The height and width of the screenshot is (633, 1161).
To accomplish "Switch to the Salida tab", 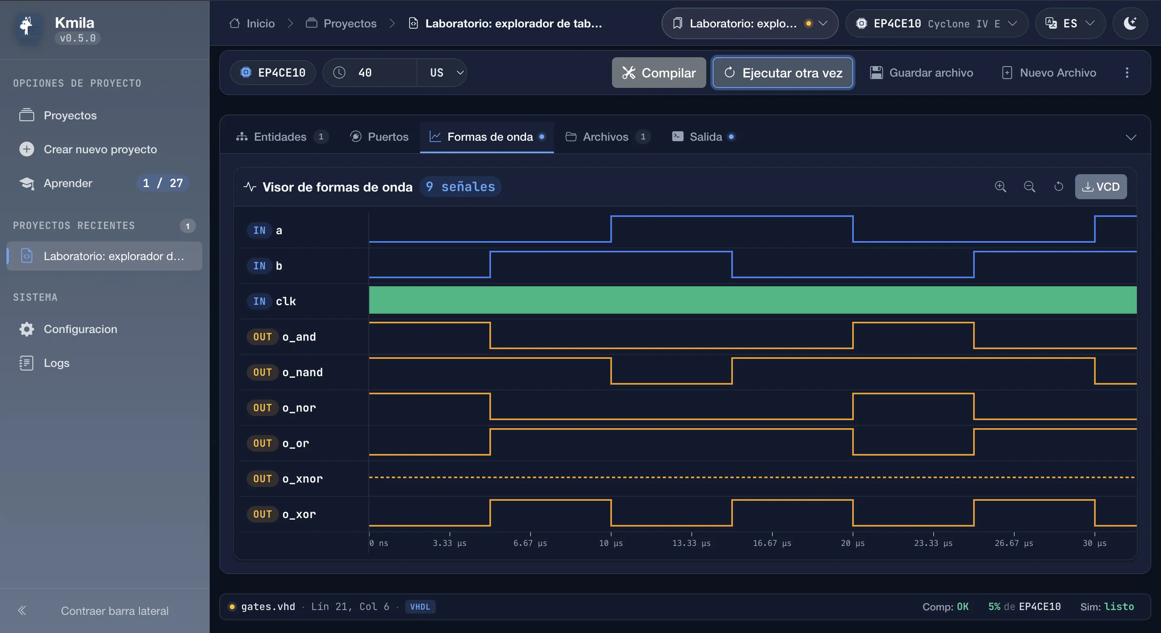I will tap(703, 137).
